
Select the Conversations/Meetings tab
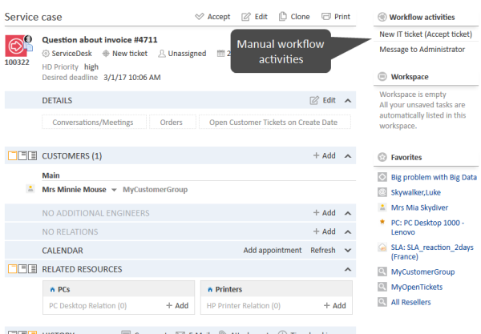94,123
